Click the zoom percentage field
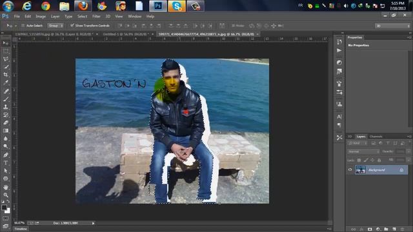The width and height of the screenshot is (413, 232). [x=19, y=223]
